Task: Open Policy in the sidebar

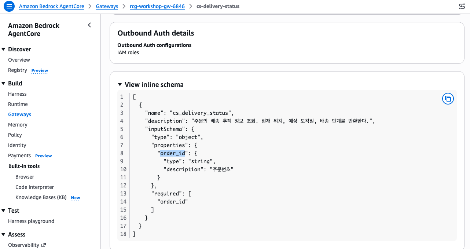Action: pyautogui.click(x=15, y=135)
